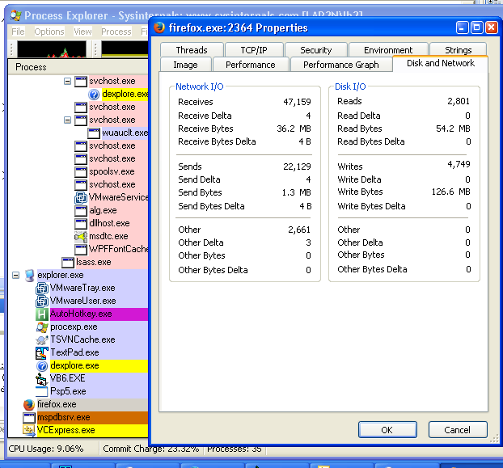Image resolution: width=503 pixels, height=468 pixels.
Task: Click the dllhost.exe window icon
Action: click(81, 223)
